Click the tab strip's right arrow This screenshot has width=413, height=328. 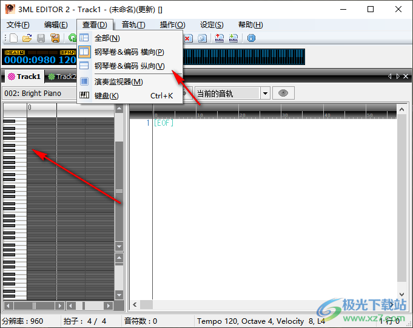tap(398, 77)
